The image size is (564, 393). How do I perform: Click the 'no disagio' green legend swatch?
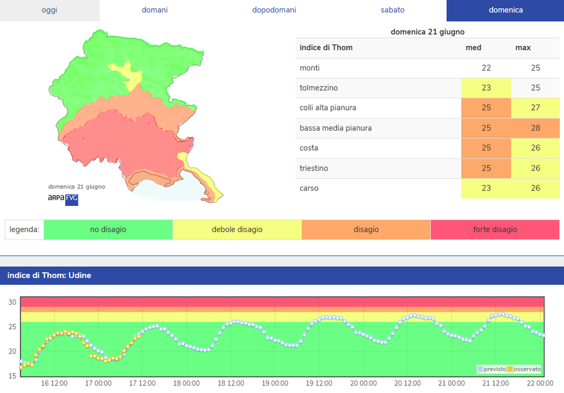click(108, 230)
